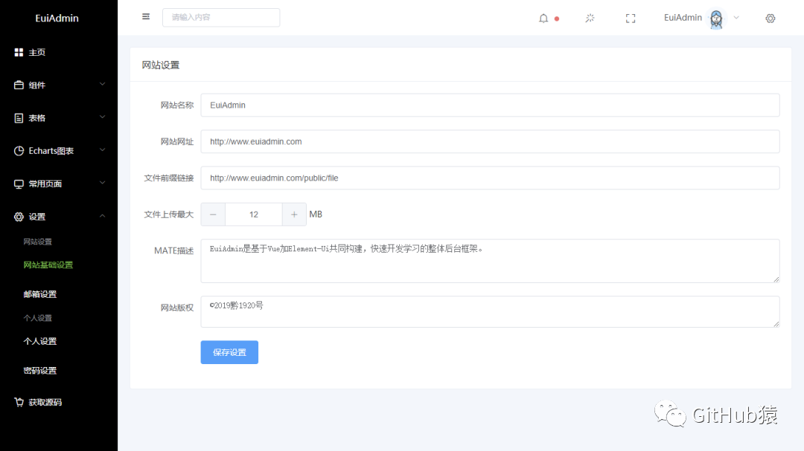This screenshot has height=451, width=804.
Task: Click the 网站设置 group label in sidebar
Action: pyautogui.click(x=37, y=241)
